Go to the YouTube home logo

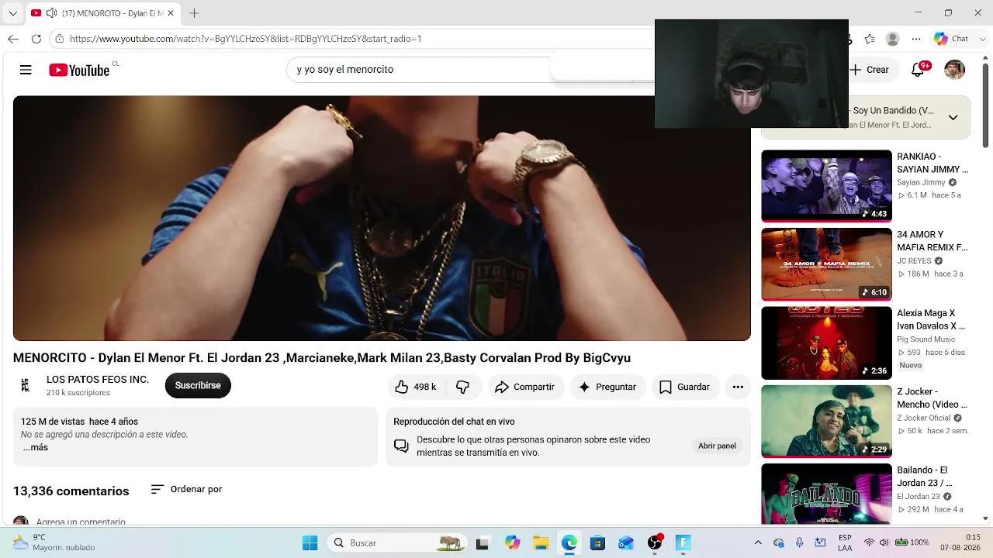point(79,70)
